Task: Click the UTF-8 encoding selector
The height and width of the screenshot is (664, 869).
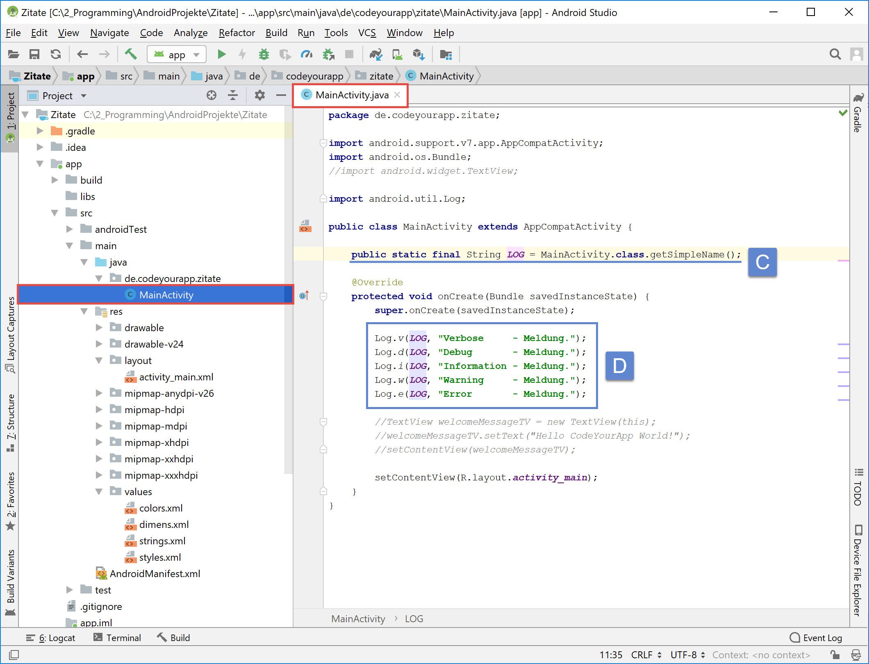Action: point(688,655)
